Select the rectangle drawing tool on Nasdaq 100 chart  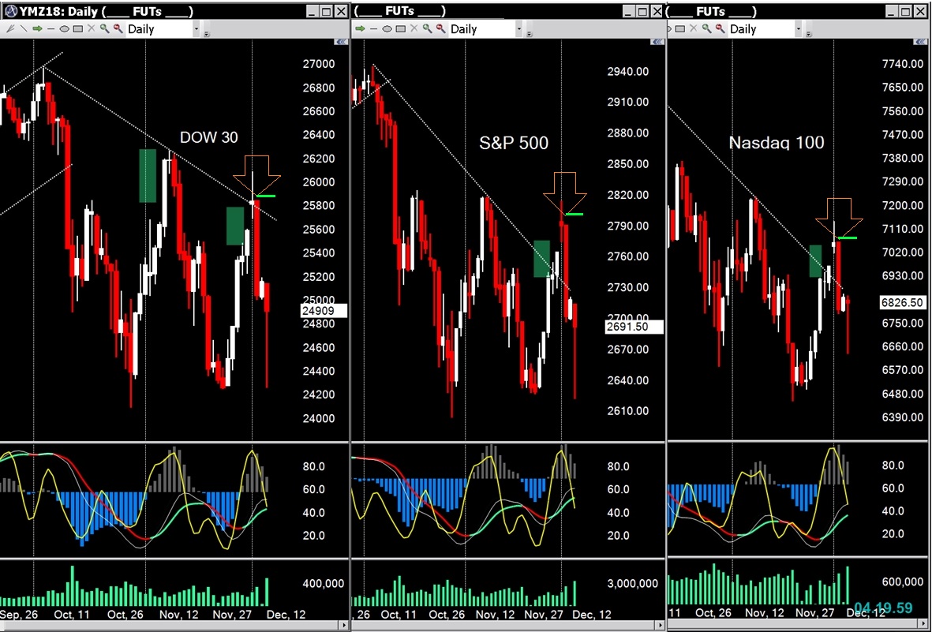pyautogui.click(x=679, y=28)
